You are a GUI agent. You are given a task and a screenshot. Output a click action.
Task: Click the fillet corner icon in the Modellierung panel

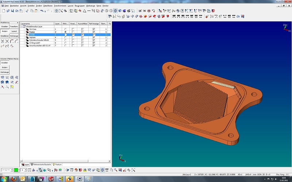(x=12, y=41)
